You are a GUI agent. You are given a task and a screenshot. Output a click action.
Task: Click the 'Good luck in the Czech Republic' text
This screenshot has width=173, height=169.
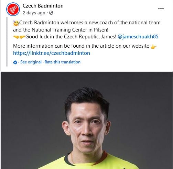point(71,37)
